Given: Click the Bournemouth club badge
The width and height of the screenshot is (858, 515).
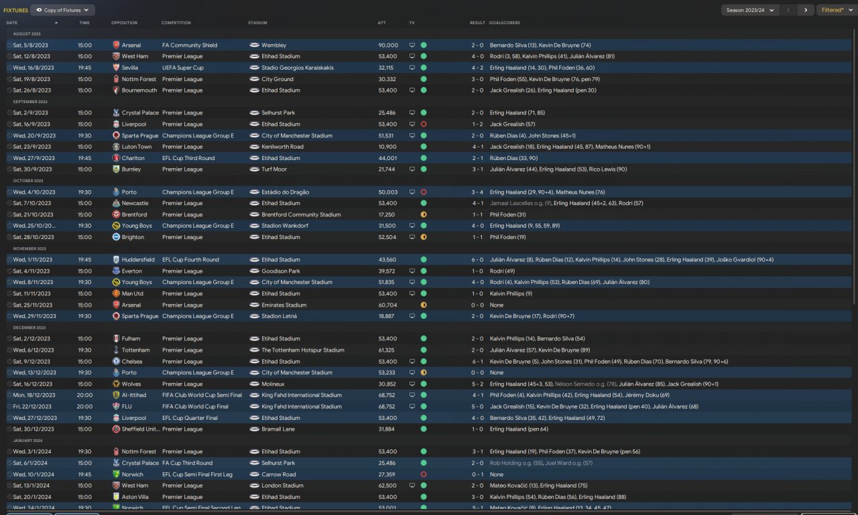Looking at the screenshot, I should pos(116,90).
